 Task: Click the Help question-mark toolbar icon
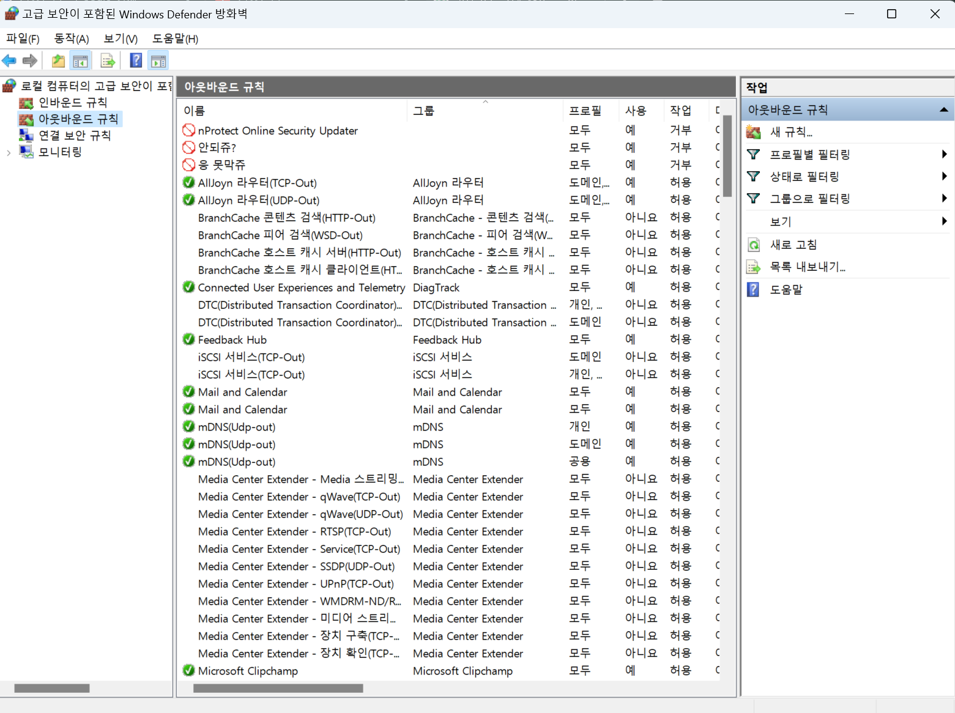point(136,61)
